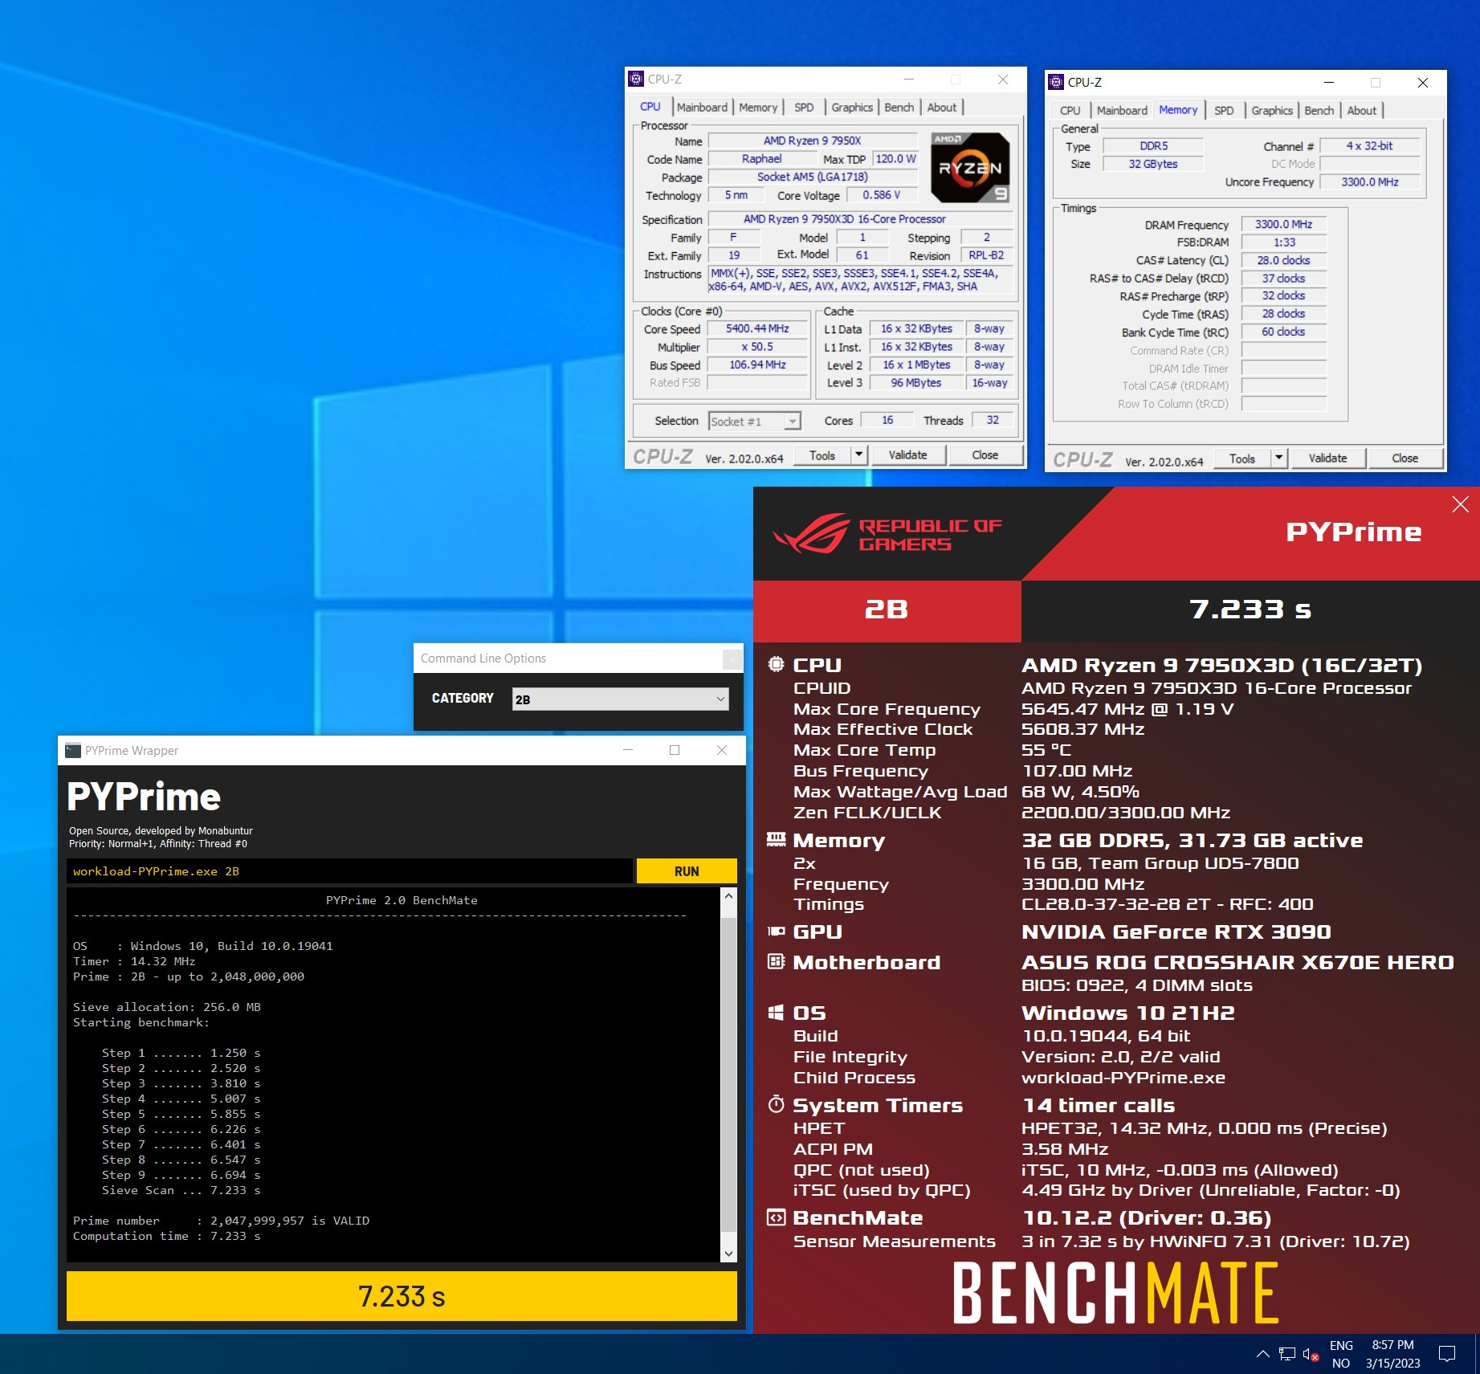Click Validate button in right CPU-Z window

coord(1327,458)
